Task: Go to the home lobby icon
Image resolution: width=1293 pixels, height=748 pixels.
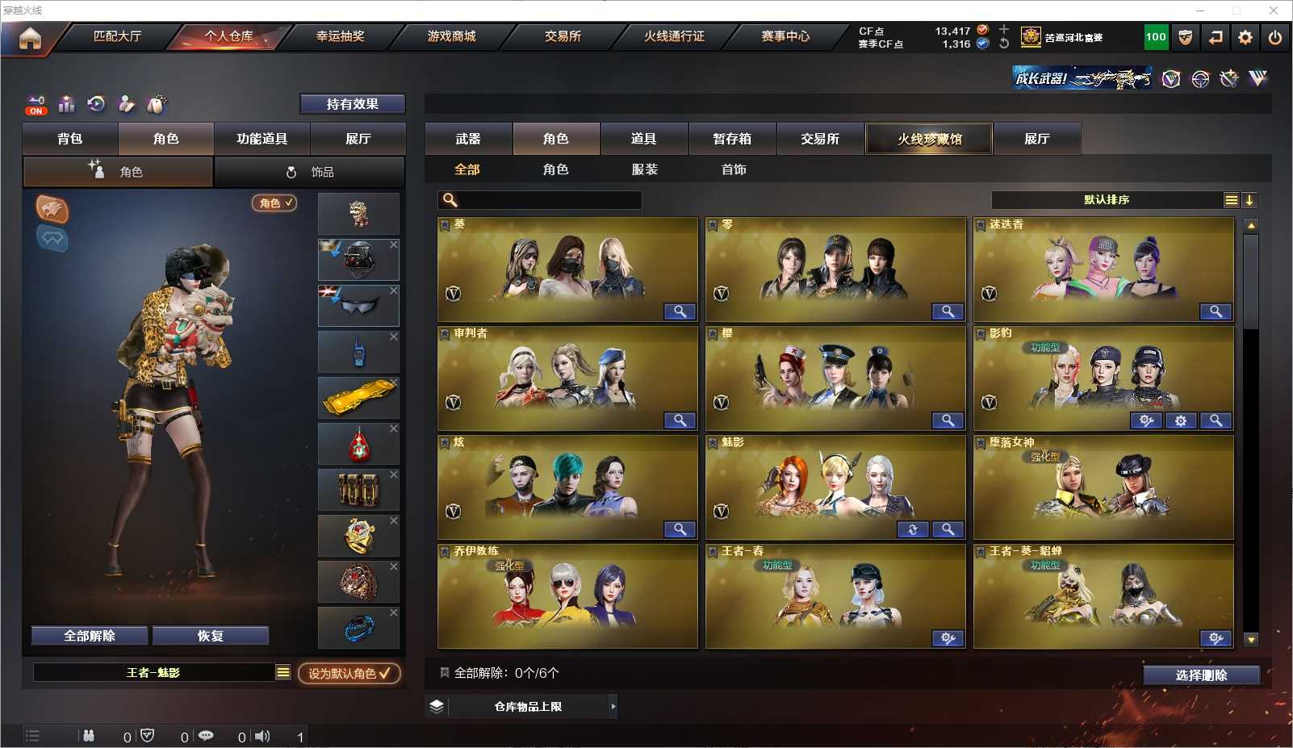Action: 30,38
